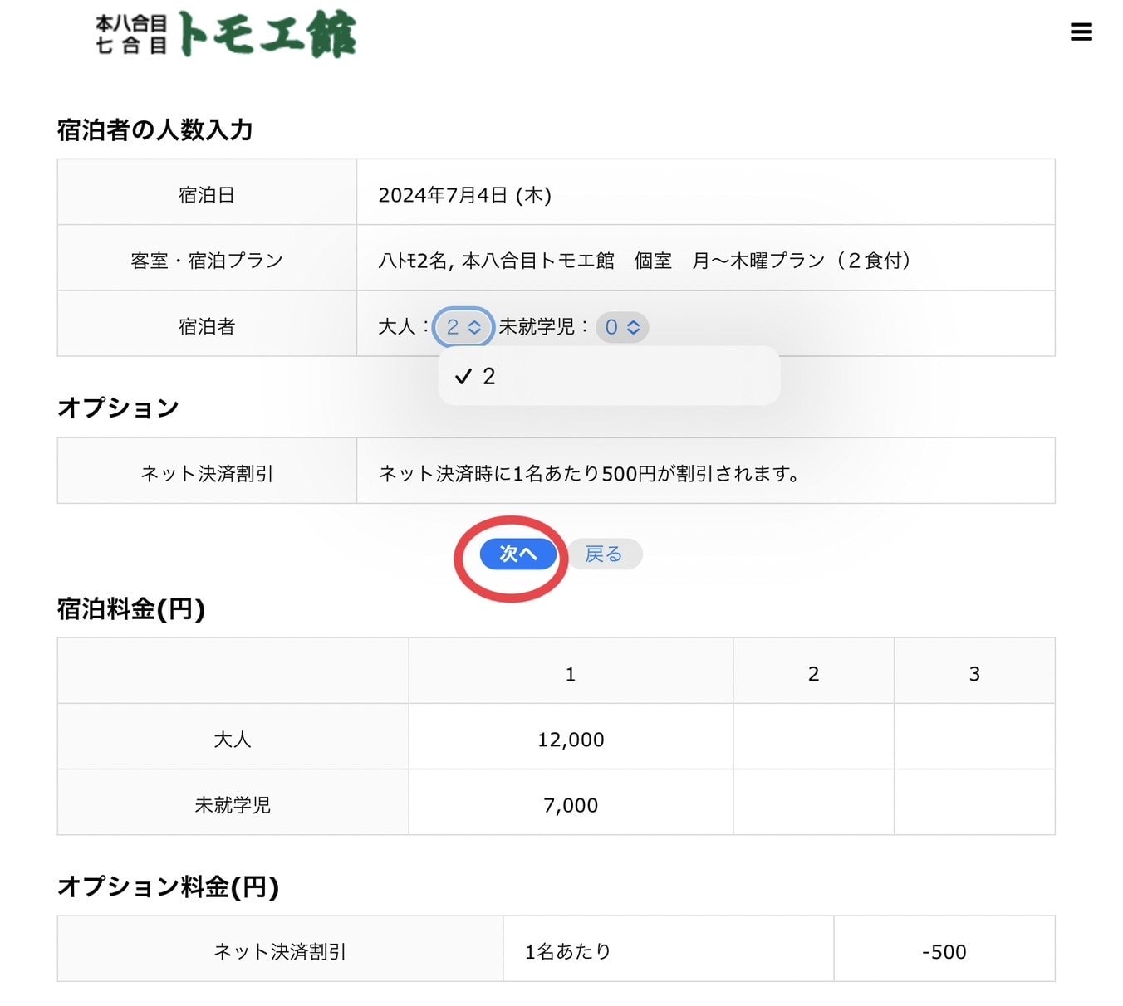The height and width of the screenshot is (1006, 1123).
Task: Click the 1名あたり cell
Action: [568, 951]
